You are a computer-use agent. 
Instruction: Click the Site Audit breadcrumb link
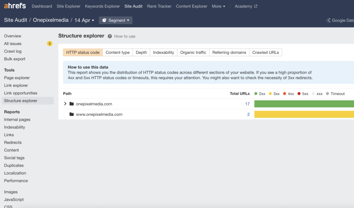16,20
